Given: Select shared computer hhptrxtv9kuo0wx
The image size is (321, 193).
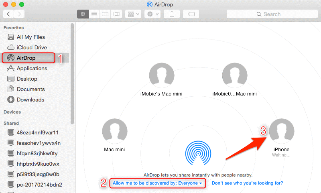Looking at the screenshot, I should [33, 164].
